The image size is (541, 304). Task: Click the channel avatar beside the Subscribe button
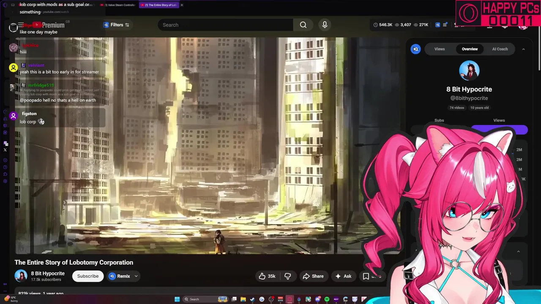[x=21, y=276]
